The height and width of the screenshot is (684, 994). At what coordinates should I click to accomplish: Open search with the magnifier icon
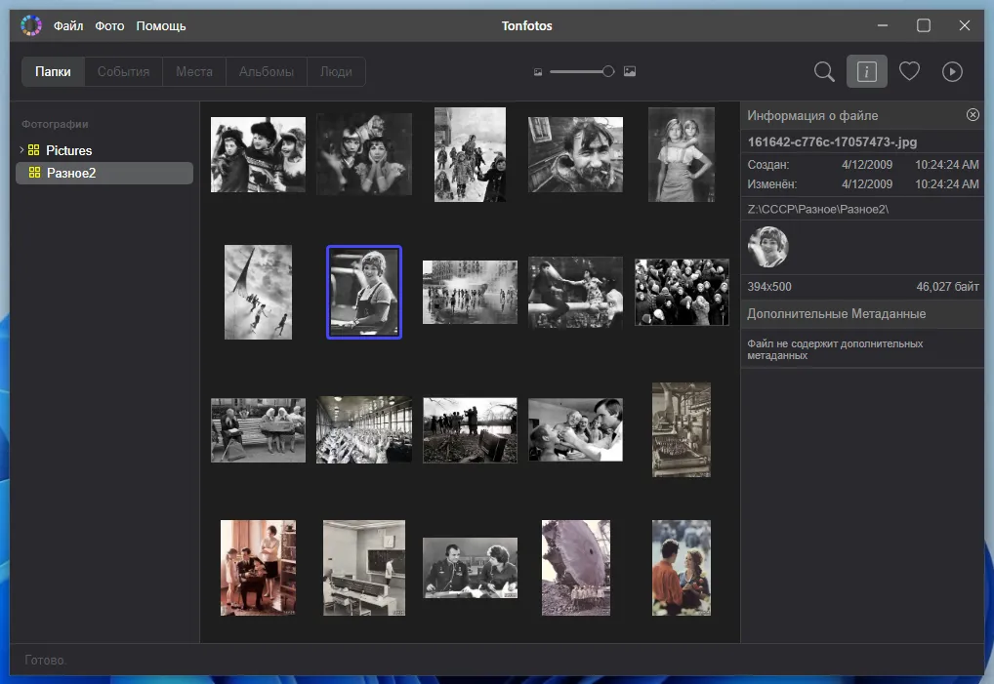click(823, 70)
